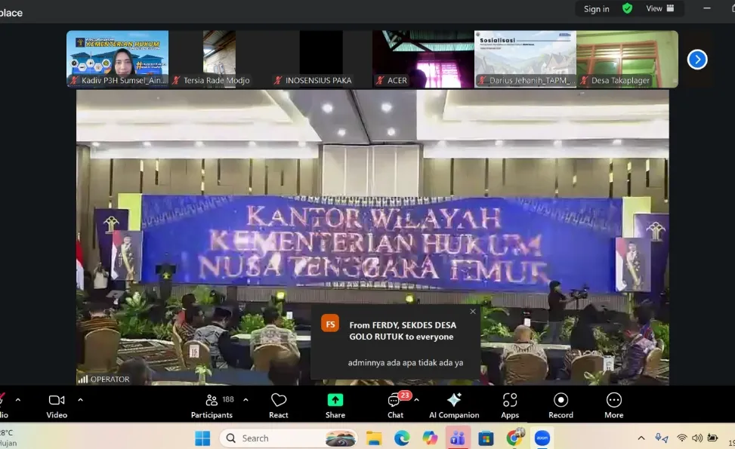Viewport: 735px width, 449px height.
Task: Open the Windows Start menu
Action: 202,438
